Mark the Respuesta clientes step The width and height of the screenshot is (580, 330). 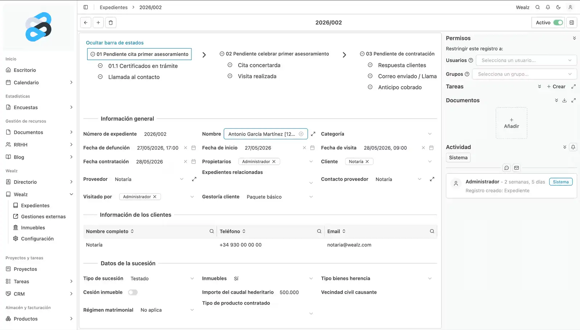370,65
